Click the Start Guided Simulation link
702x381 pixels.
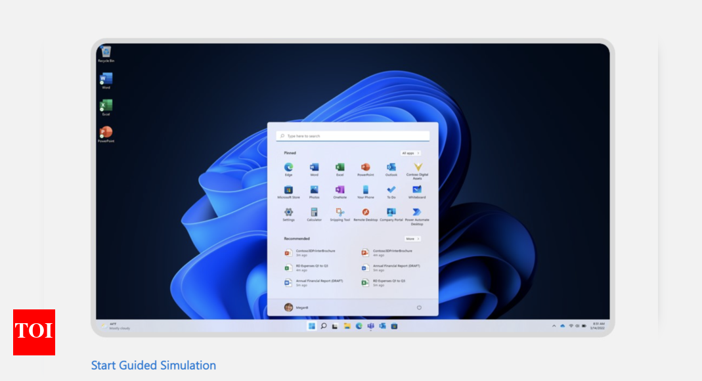[x=154, y=365]
